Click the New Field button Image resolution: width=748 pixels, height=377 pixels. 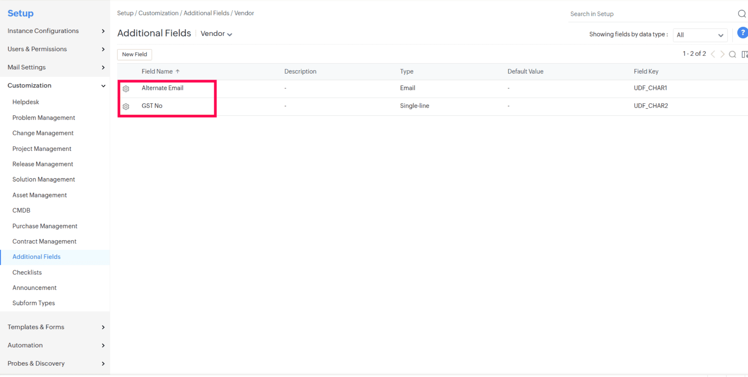tap(134, 54)
